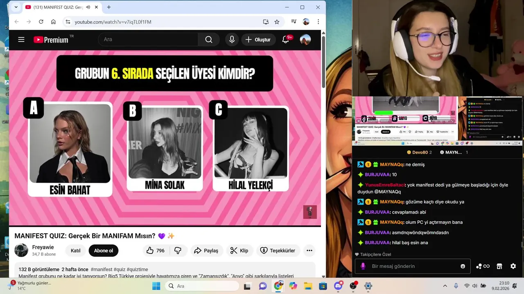Open Oluştur create menu

pyautogui.click(x=258, y=40)
